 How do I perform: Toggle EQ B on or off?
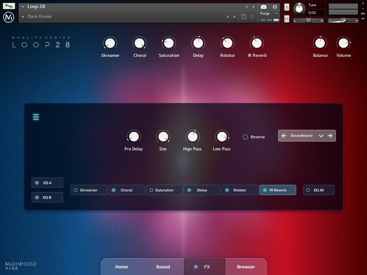pos(47,197)
